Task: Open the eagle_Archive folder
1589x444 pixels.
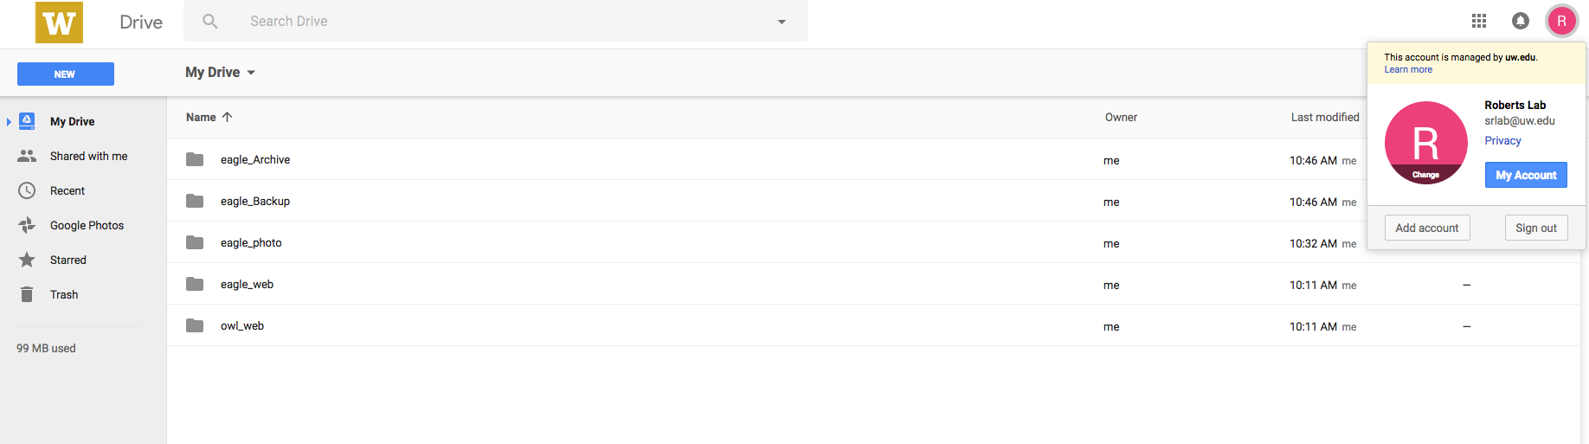Action: (x=254, y=159)
